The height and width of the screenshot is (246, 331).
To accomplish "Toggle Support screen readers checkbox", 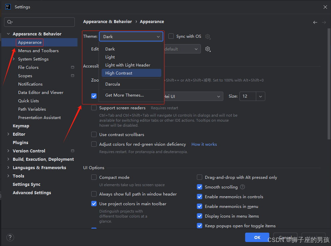I will (x=94, y=108).
